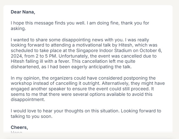
Task: Click the phrase "eagerly anticipating the talk"
Action: pos(101,67)
